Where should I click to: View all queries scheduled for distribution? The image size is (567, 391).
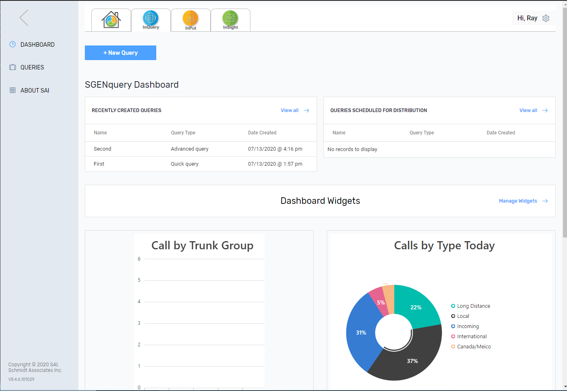pos(528,110)
